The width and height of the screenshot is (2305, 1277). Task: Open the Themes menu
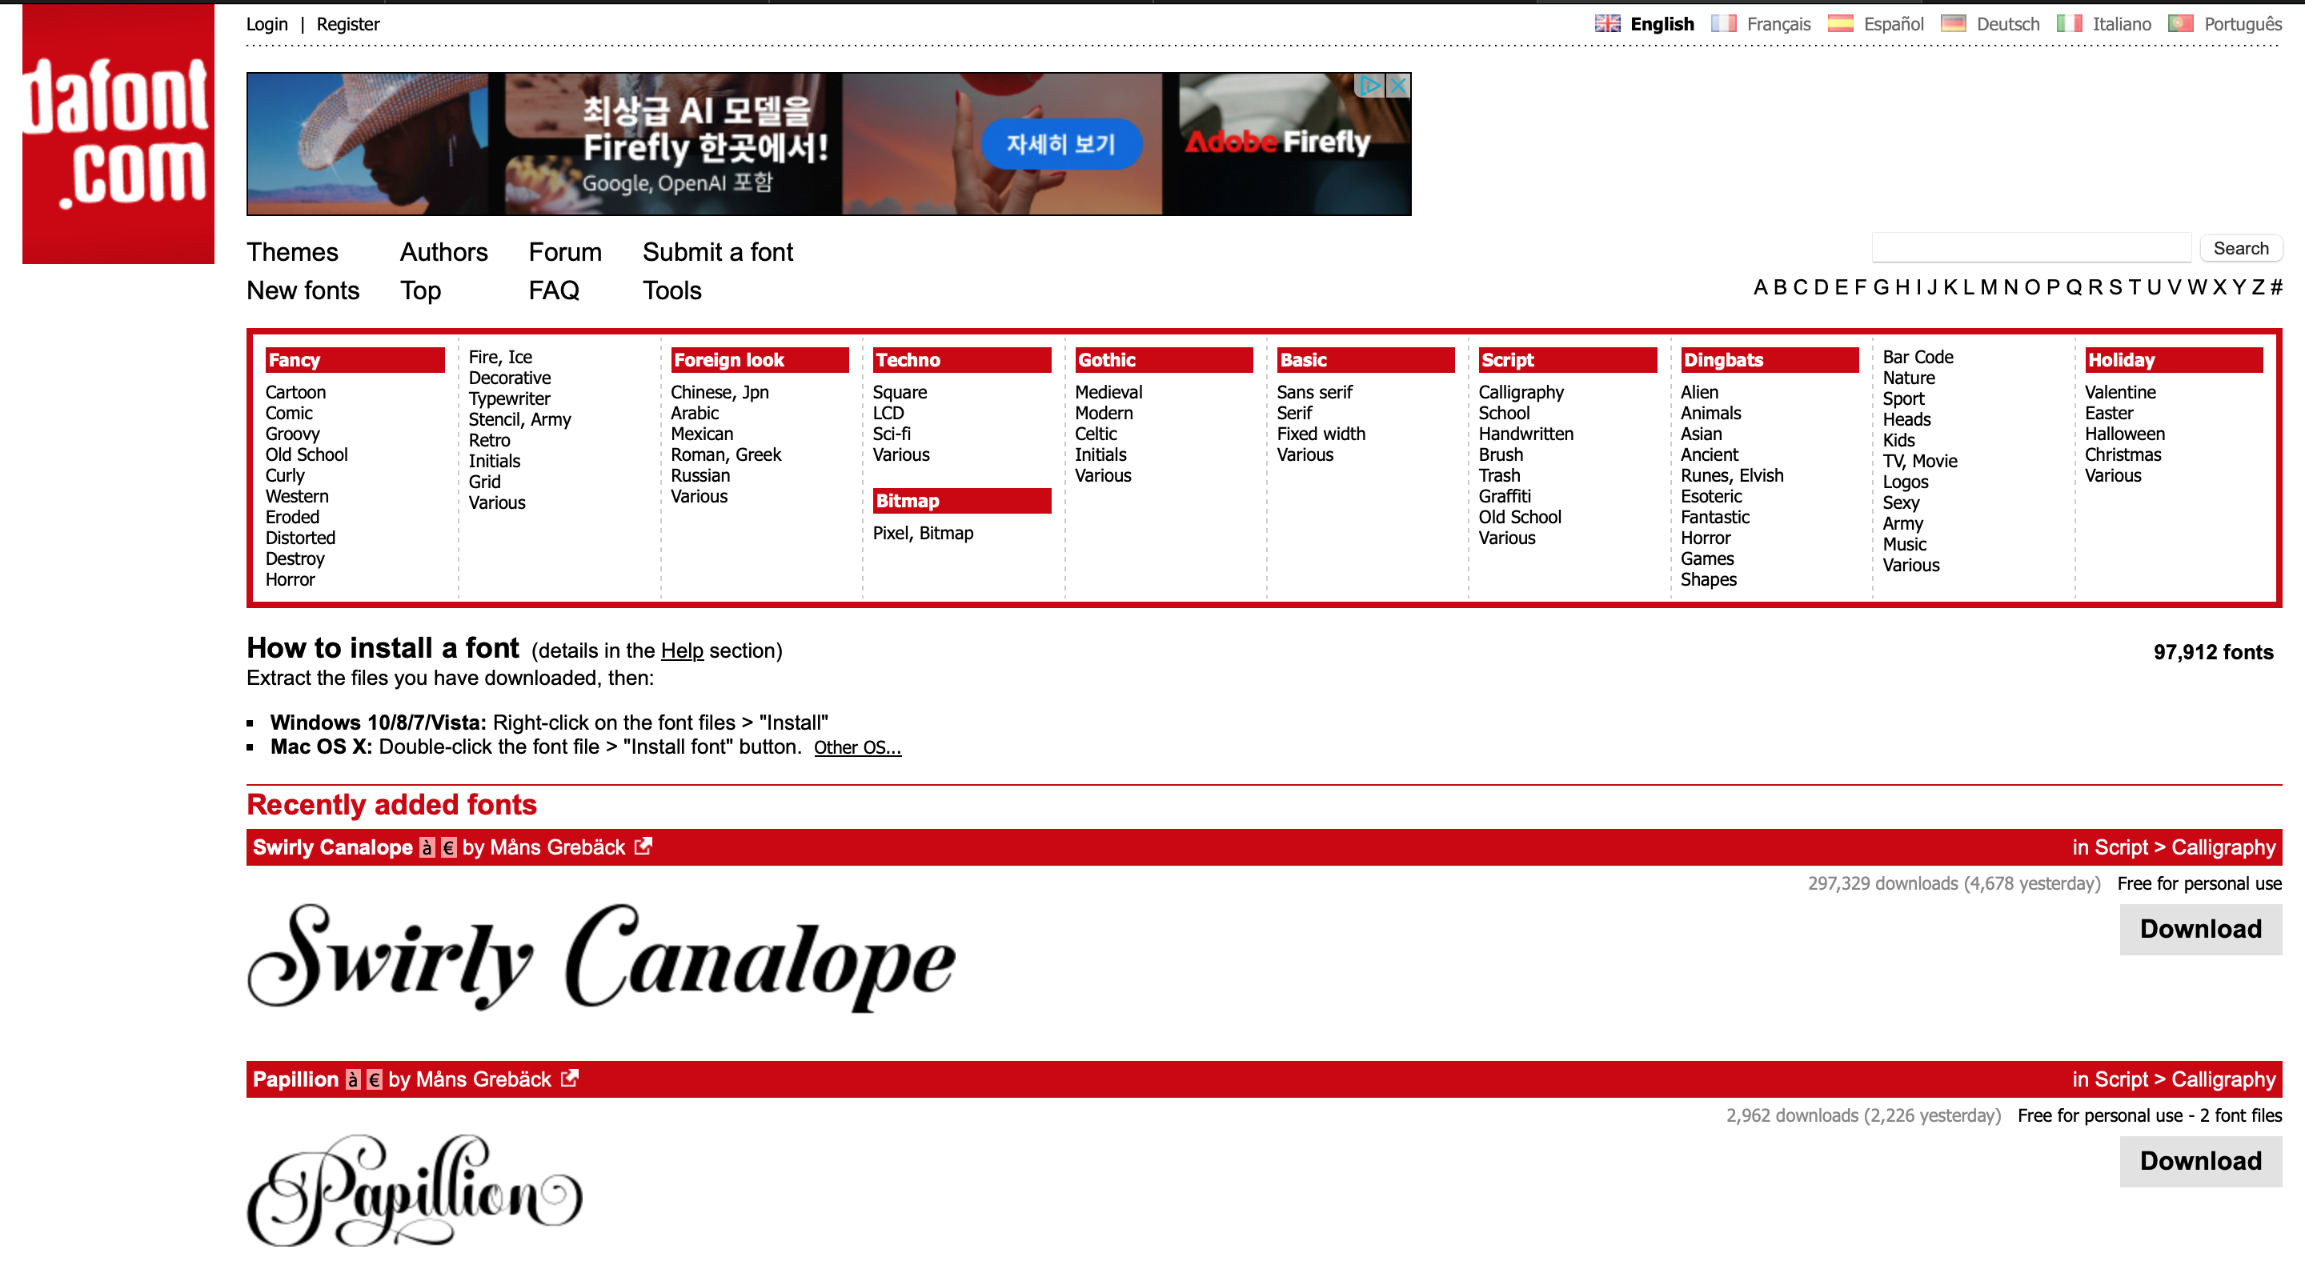pos(293,252)
